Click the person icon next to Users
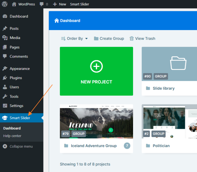Screen dimensions: 197x172 (5, 87)
